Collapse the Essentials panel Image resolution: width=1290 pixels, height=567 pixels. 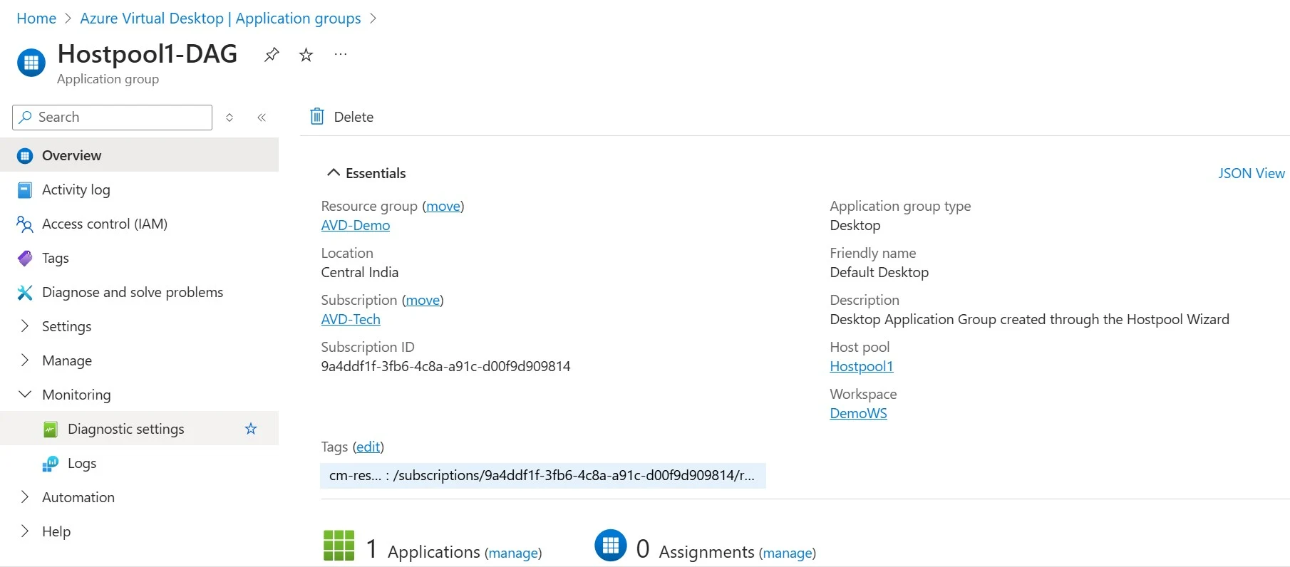(x=333, y=173)
